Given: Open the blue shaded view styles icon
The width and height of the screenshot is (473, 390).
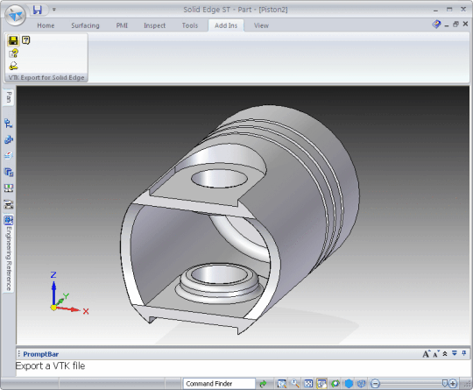Looking at the screenshot, I should coord(349,384).
